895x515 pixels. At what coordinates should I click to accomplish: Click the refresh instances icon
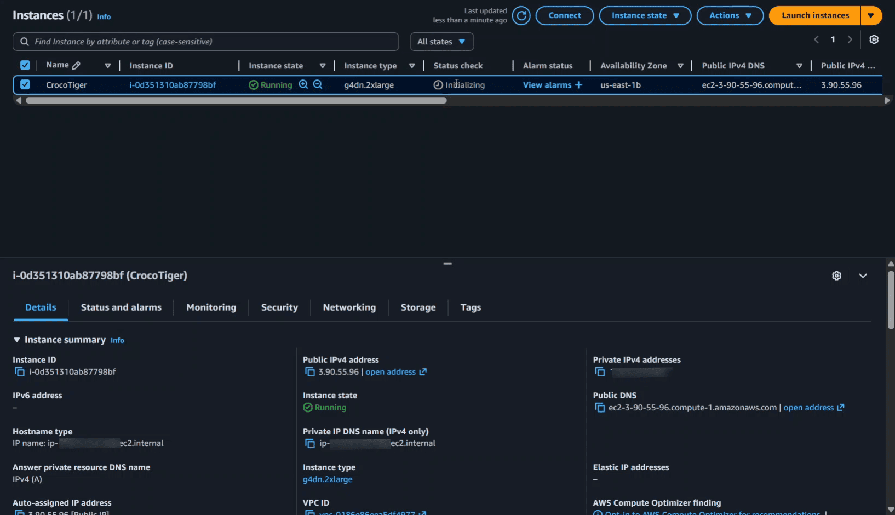click(x=521, y=16)
